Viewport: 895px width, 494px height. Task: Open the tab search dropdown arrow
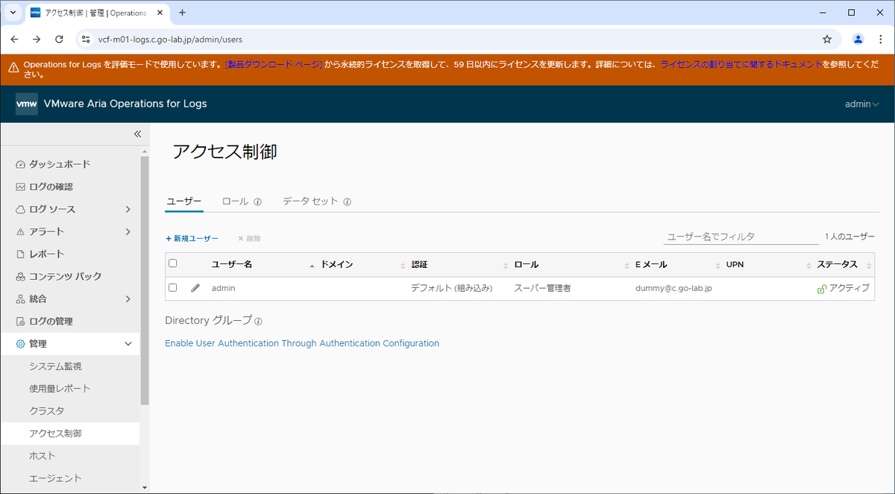point(13,13)
